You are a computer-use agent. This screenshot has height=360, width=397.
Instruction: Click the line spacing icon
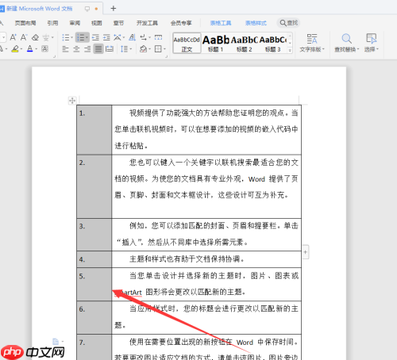pos(124,49)
